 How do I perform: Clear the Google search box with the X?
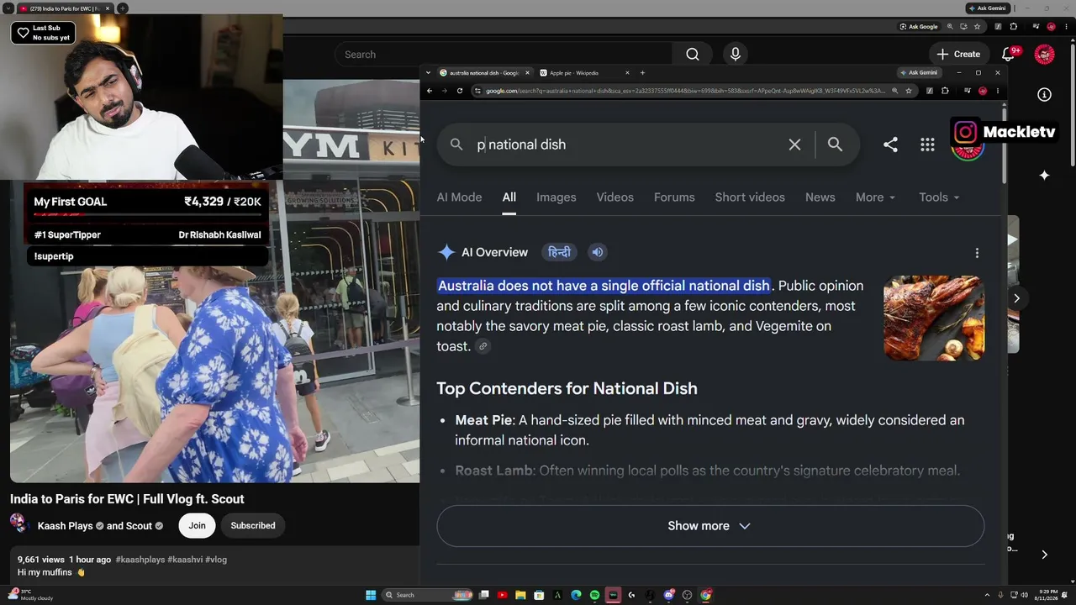pyautogui.click(x=794, y=145)
